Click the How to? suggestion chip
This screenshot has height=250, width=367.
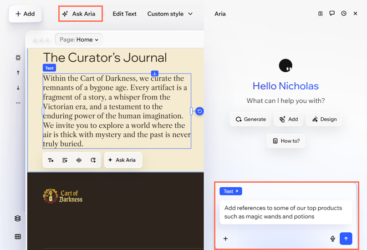[286, 141]
